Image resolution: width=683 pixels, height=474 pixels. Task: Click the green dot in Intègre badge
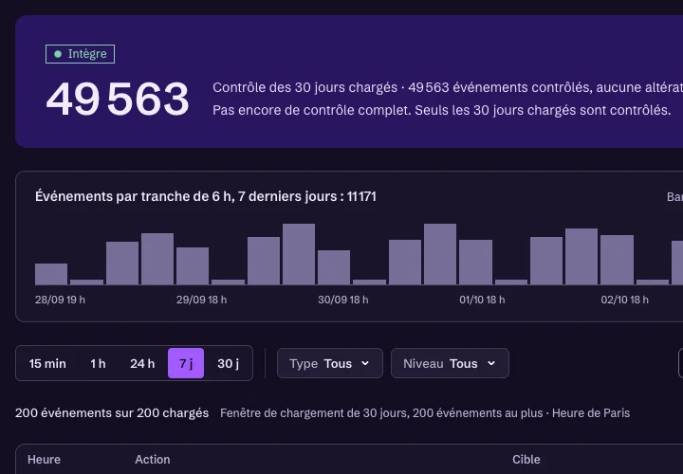[x=58, y=54]
